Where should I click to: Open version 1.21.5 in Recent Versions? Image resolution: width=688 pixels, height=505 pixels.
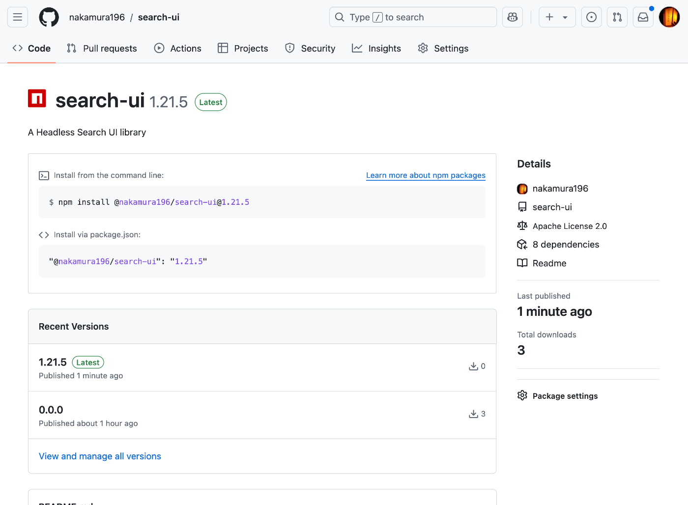(x=53, y=362)
